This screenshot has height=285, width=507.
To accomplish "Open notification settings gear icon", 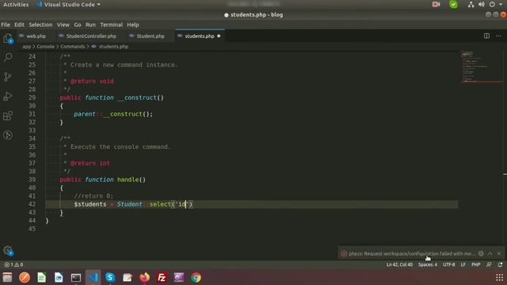I will pyautogui.click(x=481, y=253).
